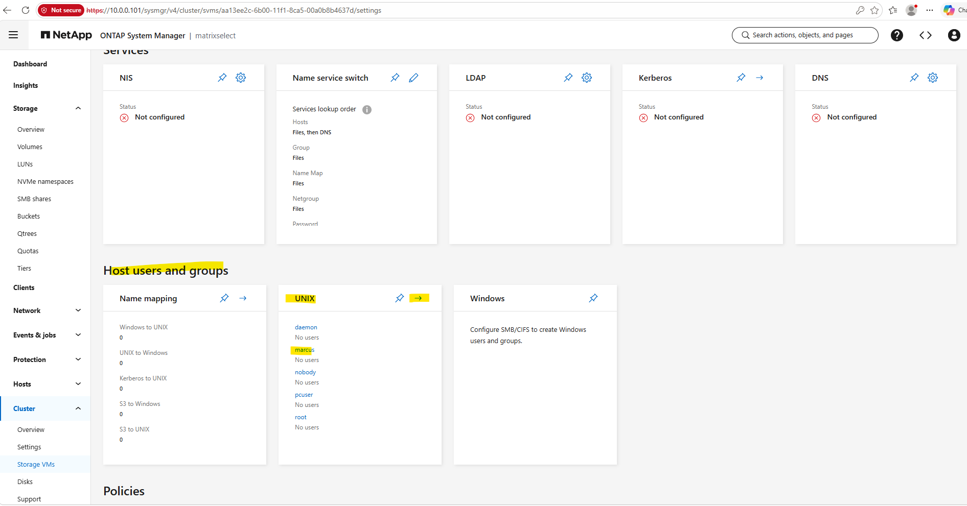Open Support page
The image size is (967, 506).
tap(29, 499)
